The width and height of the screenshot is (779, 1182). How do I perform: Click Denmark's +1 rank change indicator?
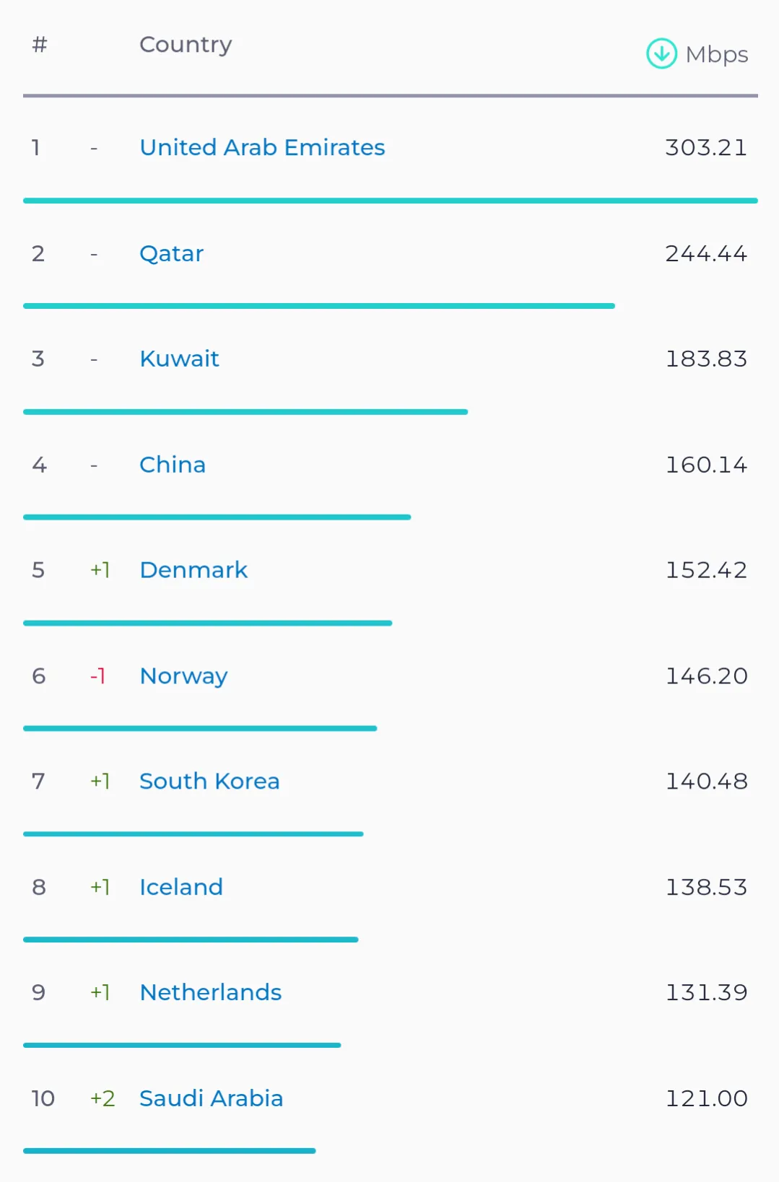pyautogui.click(x=100, y=570)
